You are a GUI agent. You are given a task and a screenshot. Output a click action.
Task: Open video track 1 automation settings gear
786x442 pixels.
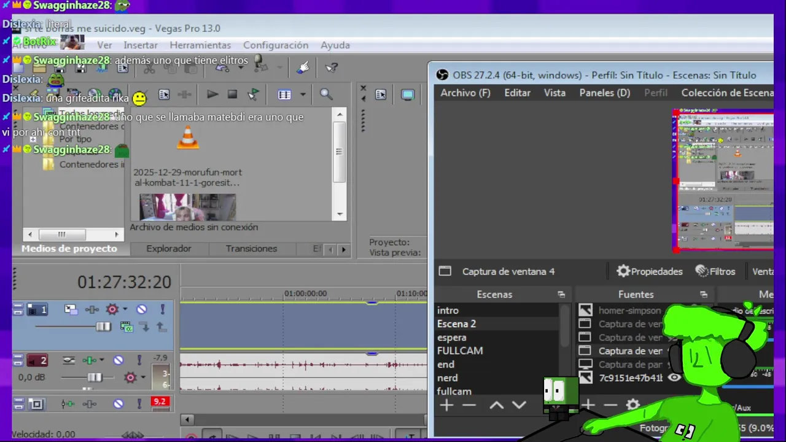(112, 309)
